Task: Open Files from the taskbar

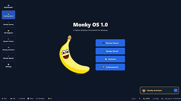Action: point(13,99)
